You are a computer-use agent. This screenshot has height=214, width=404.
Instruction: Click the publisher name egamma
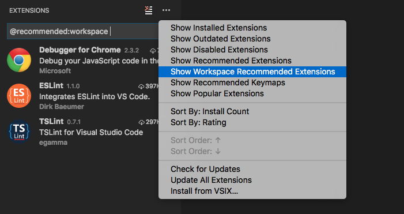(54, 142)
